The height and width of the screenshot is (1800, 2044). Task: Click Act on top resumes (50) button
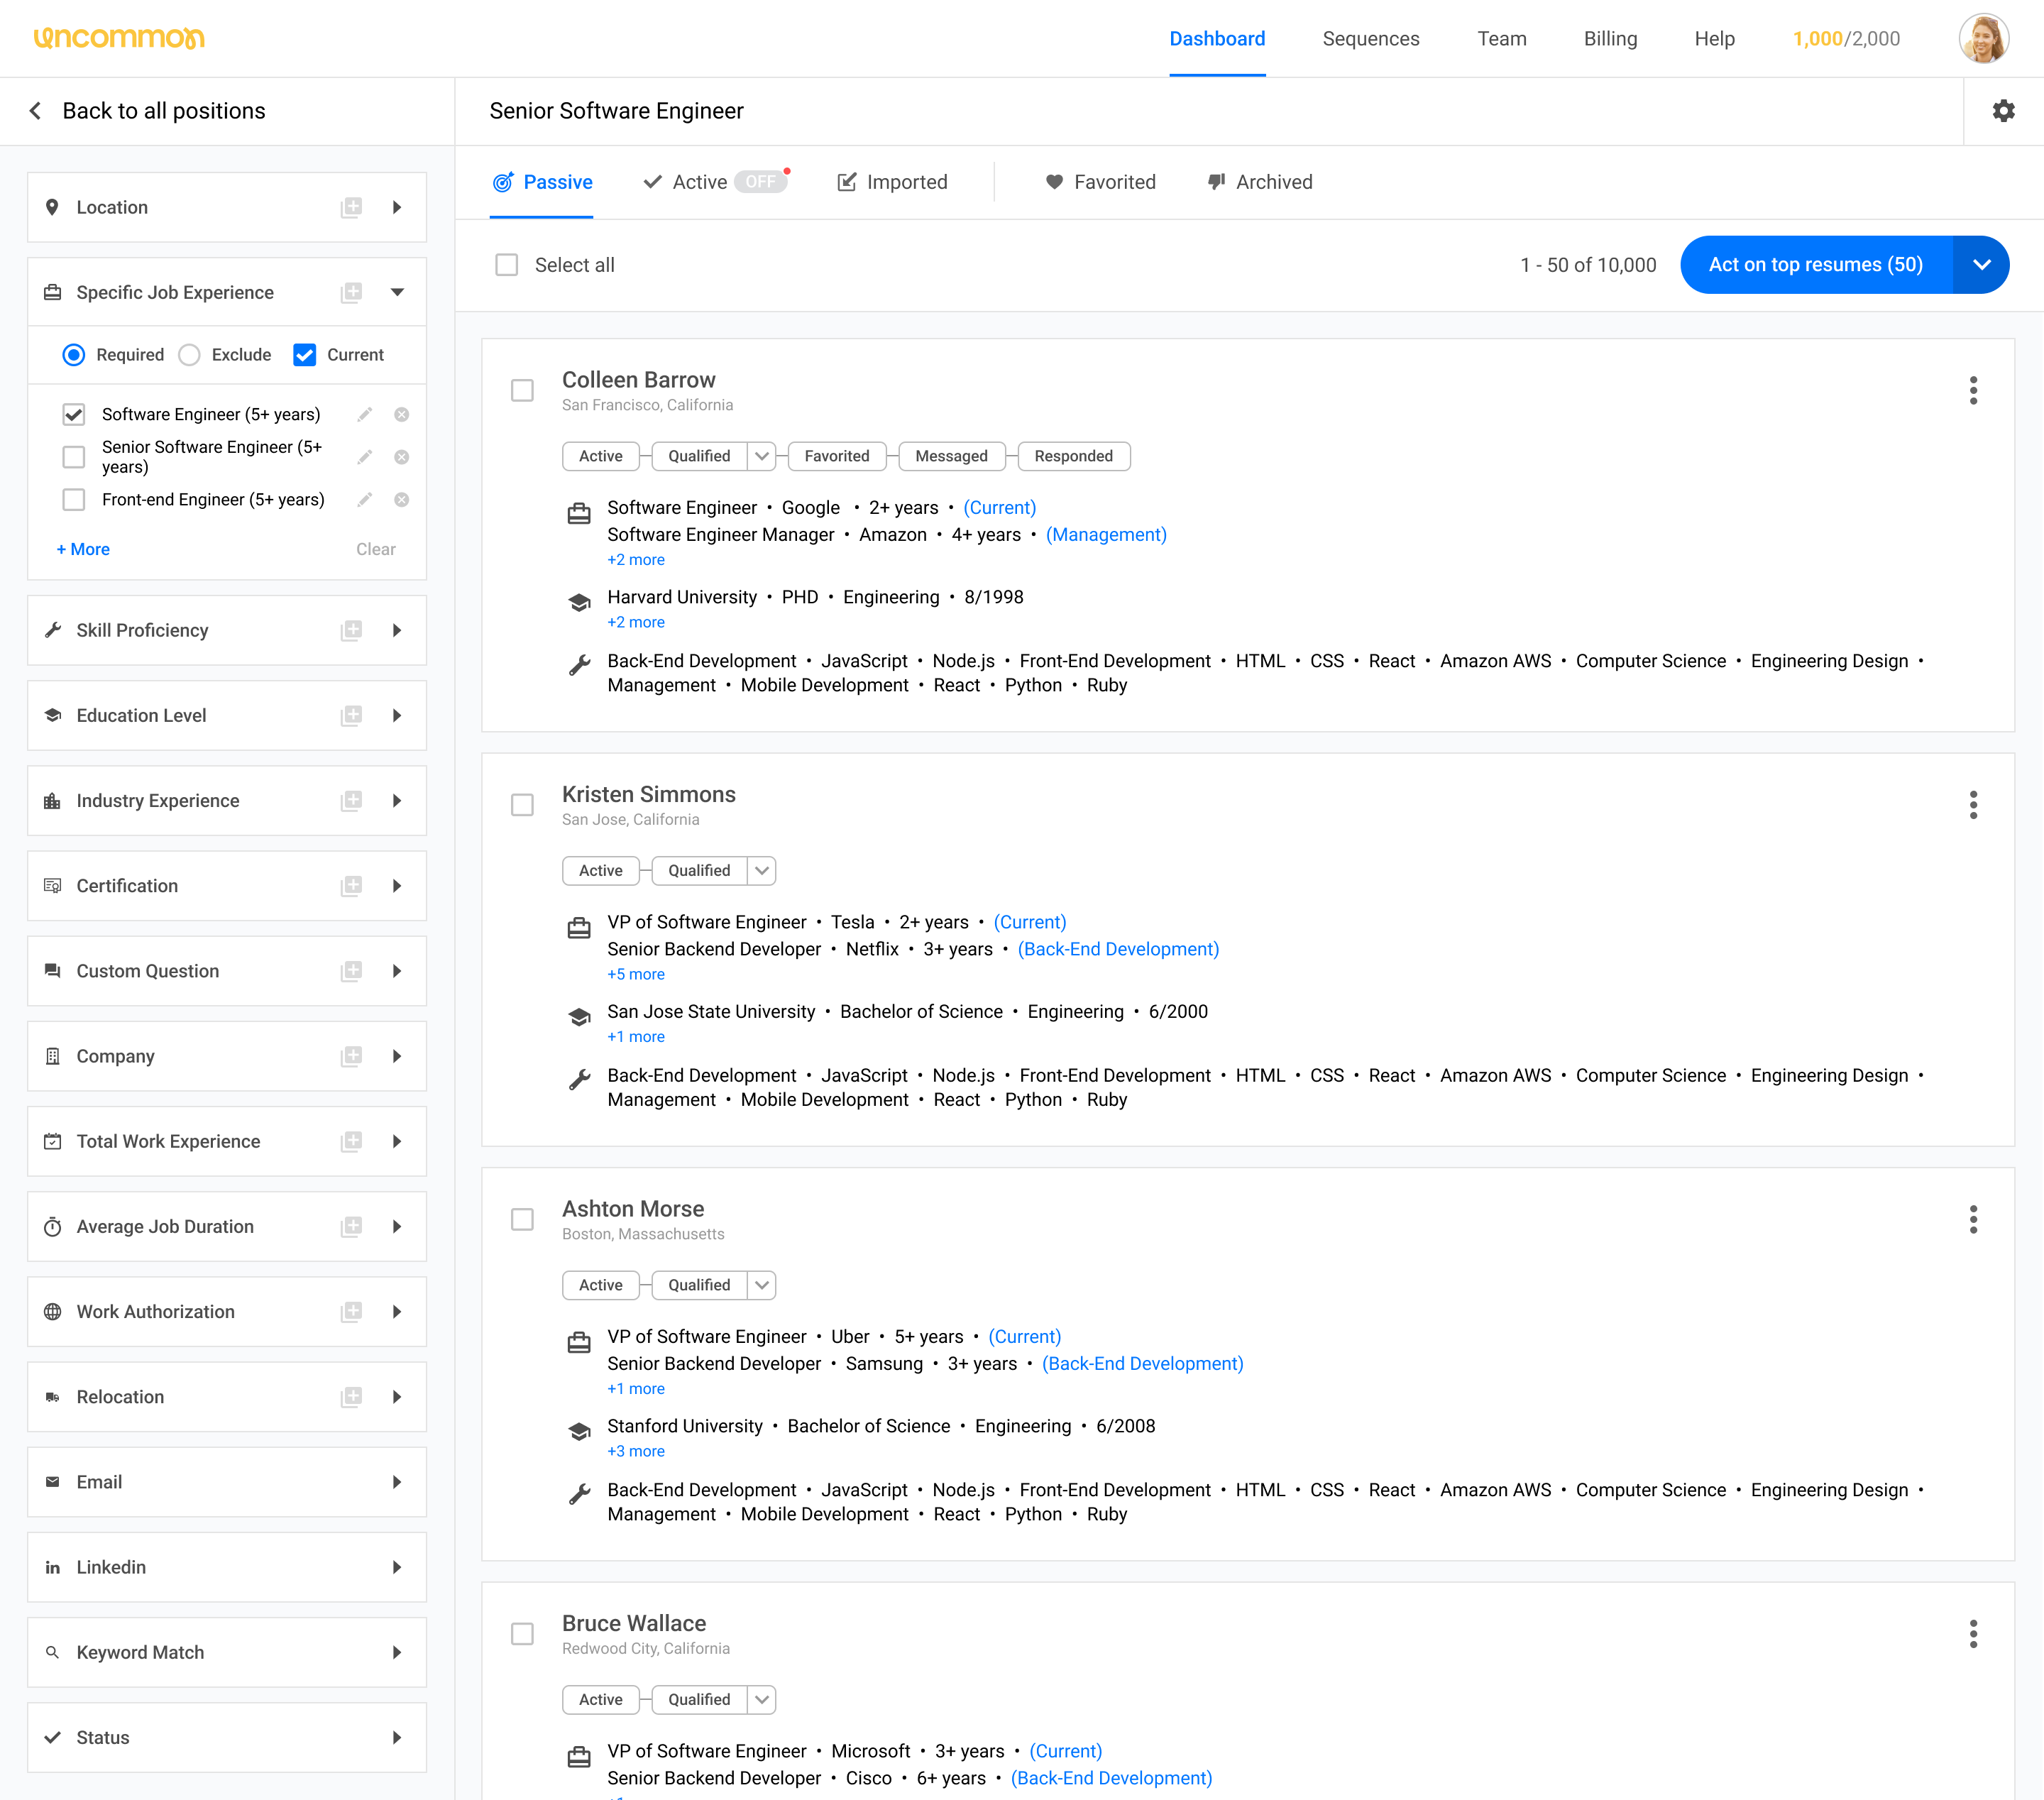(1816, 265)
